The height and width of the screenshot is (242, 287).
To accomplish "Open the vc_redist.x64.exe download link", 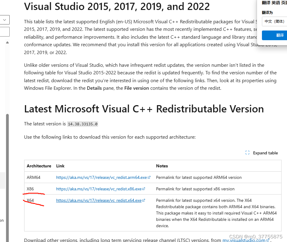I will pyautogui.click(x=99, y=200).
